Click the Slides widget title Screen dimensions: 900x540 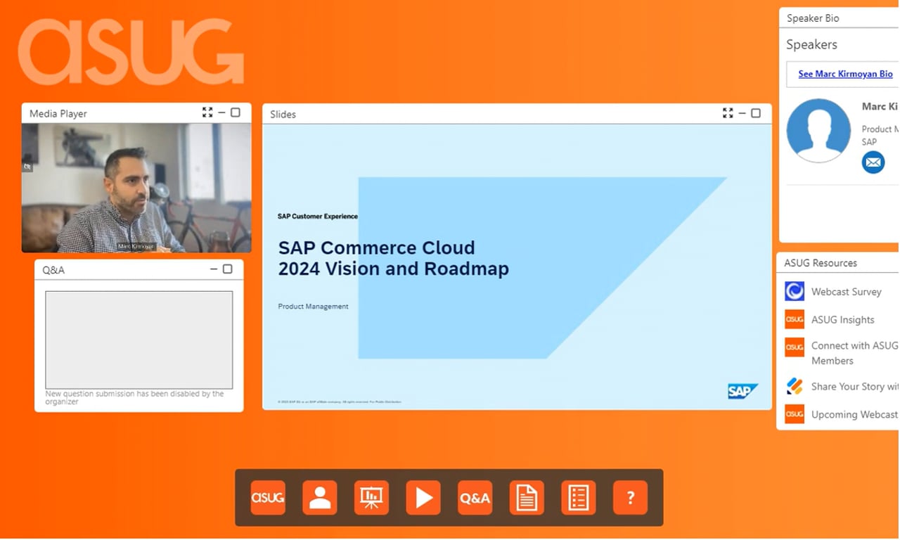pyautogui.click(x=283, y=114)
